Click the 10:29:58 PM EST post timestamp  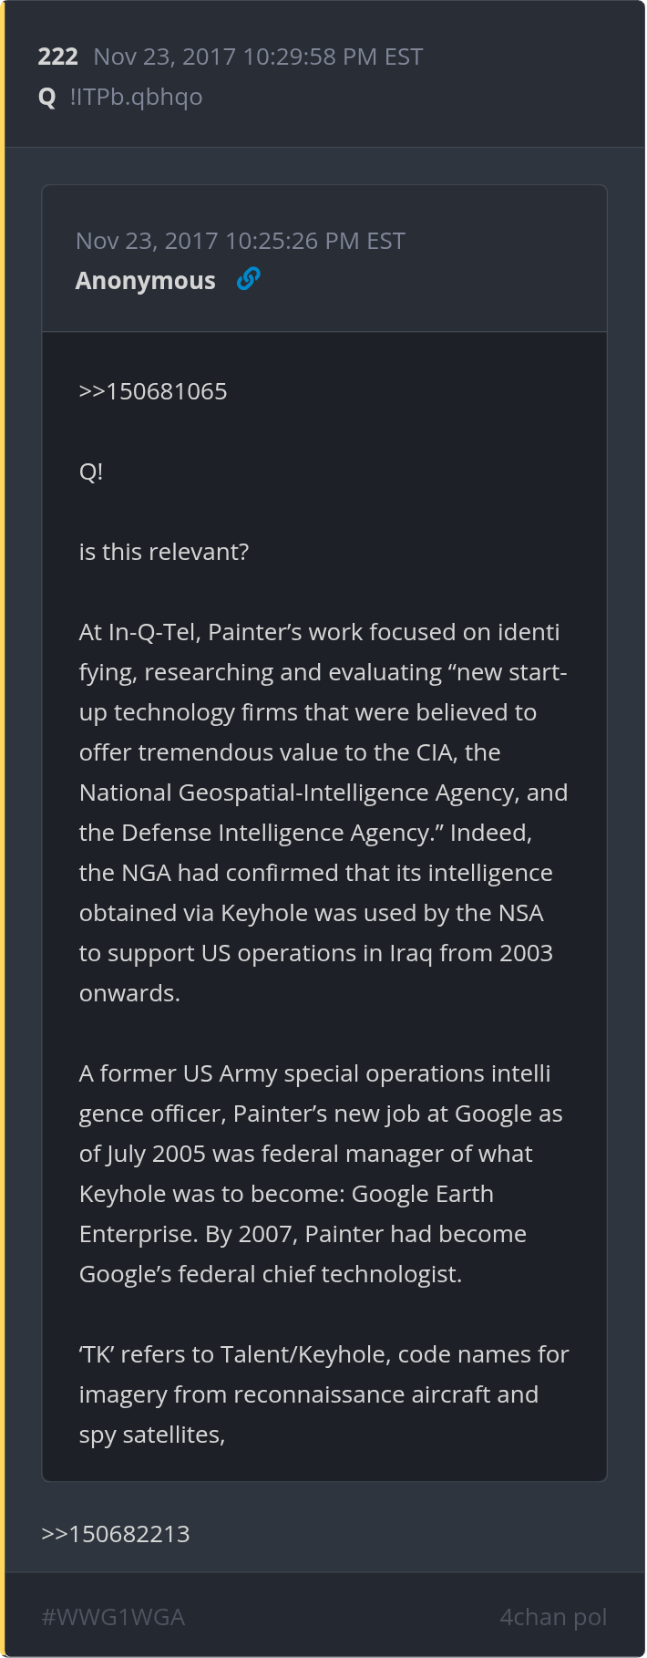tap(258, 57)
